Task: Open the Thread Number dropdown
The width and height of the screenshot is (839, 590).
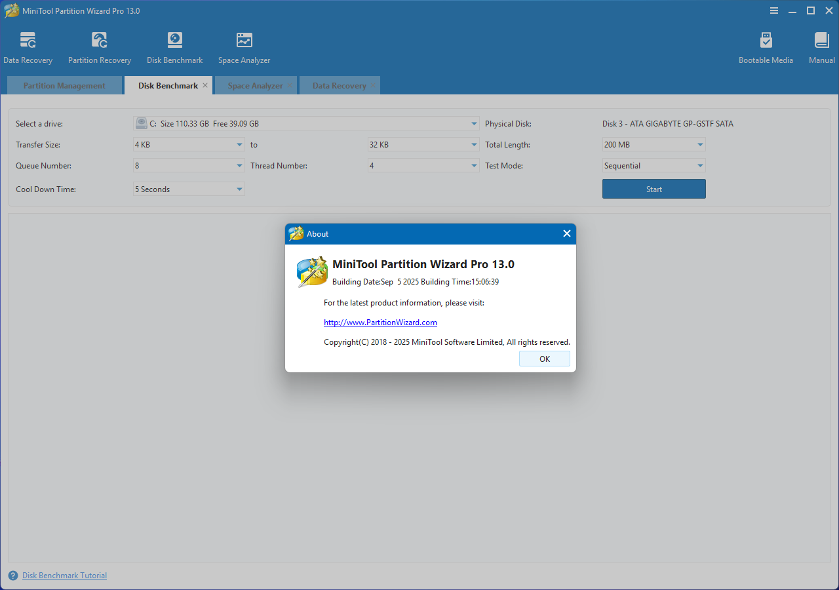Action: 423,166
